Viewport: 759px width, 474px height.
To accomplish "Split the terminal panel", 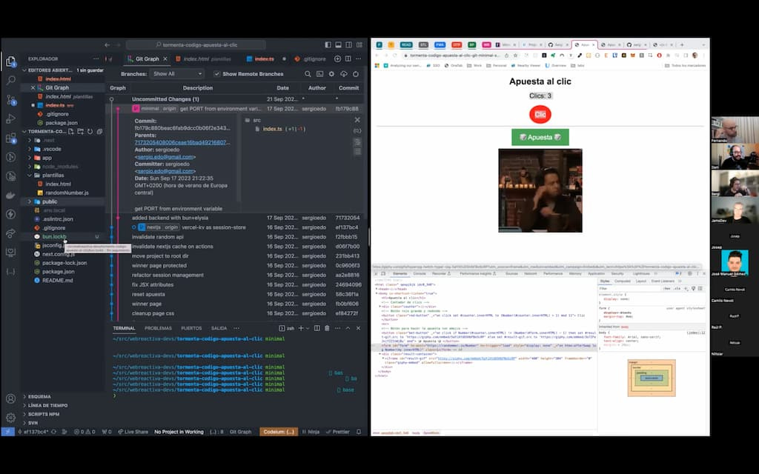I will tap(317, 328).
